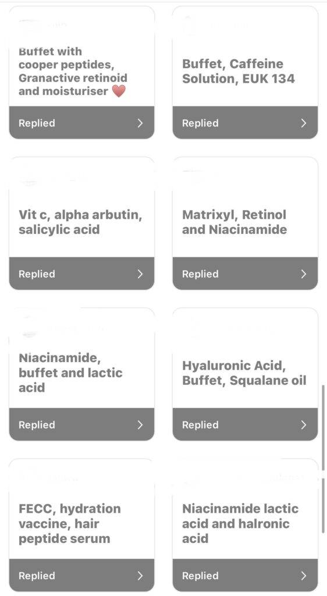The width and height of the screenshot is (327, 596).
Task: Tap chevron on FECC hydration vaccine card
Action: tap(140, 576)
